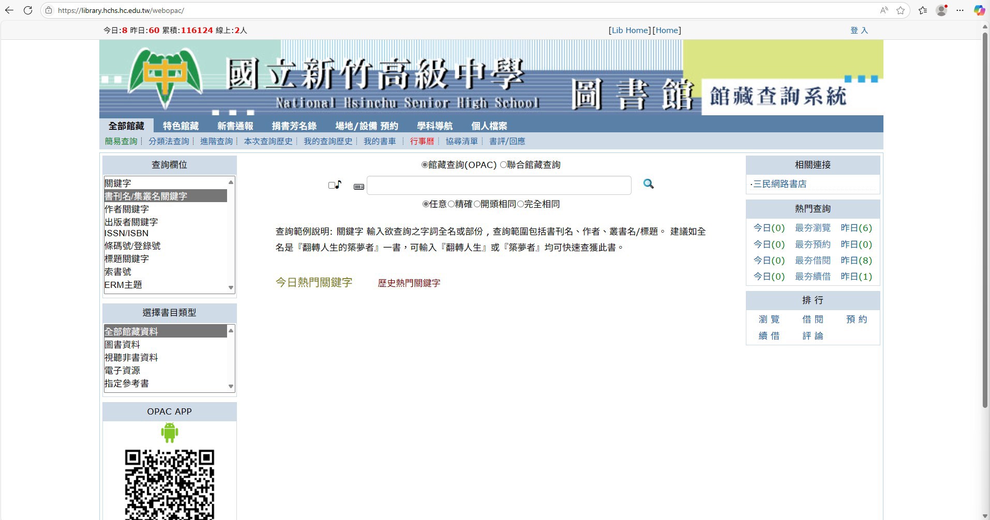Click into the search text field

(499, 186)
